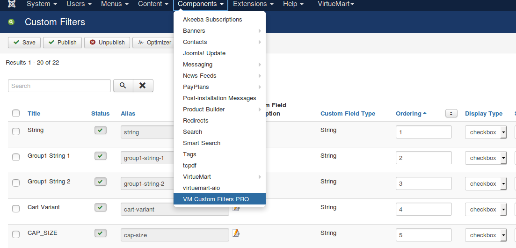Open display type dropdown for Cart Variant

click(x=486, y=209)
